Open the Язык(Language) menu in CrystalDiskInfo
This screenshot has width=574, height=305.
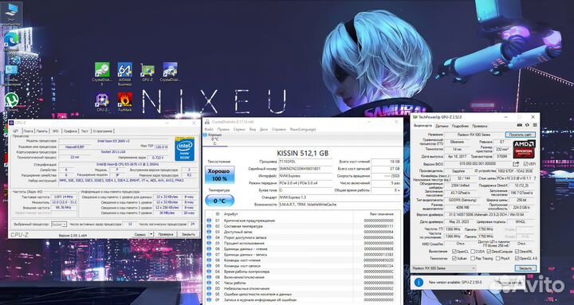(x=303, y=130)
